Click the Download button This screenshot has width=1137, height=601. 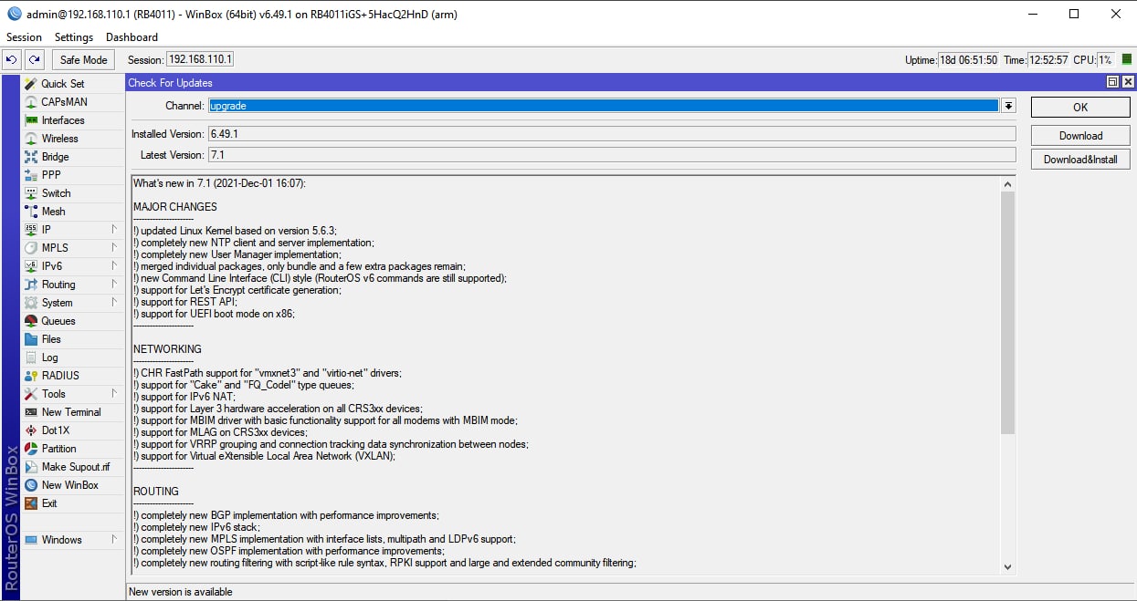(x=1080, y=136)
